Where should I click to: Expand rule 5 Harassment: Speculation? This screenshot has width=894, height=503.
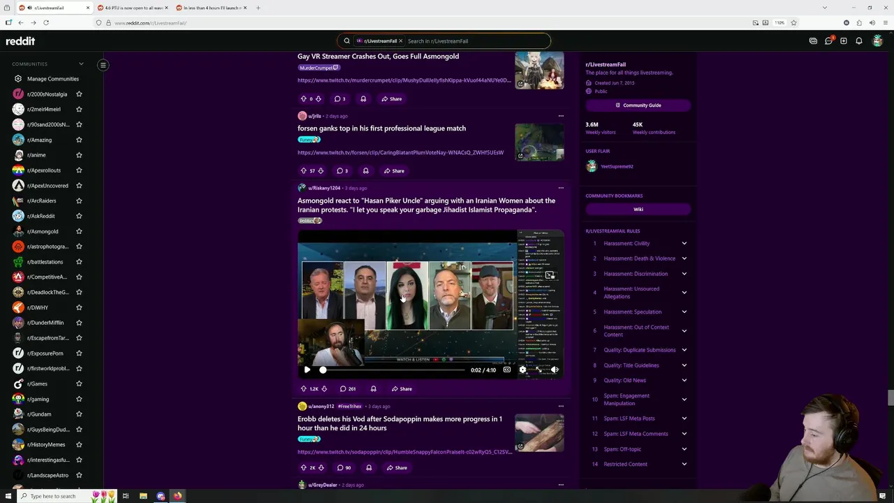(684, 312)
